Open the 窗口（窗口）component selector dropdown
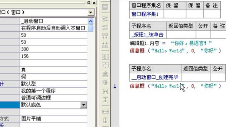Screen dimensions: 226x127 (91, 12)
